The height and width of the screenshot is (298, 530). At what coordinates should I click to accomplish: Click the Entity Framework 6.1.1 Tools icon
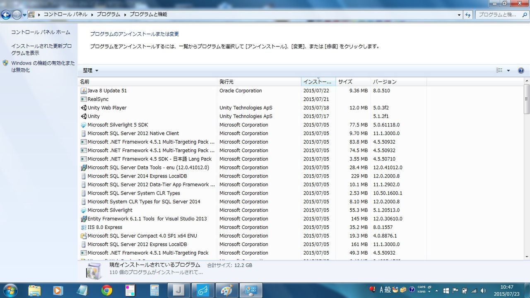click(84, 219)
